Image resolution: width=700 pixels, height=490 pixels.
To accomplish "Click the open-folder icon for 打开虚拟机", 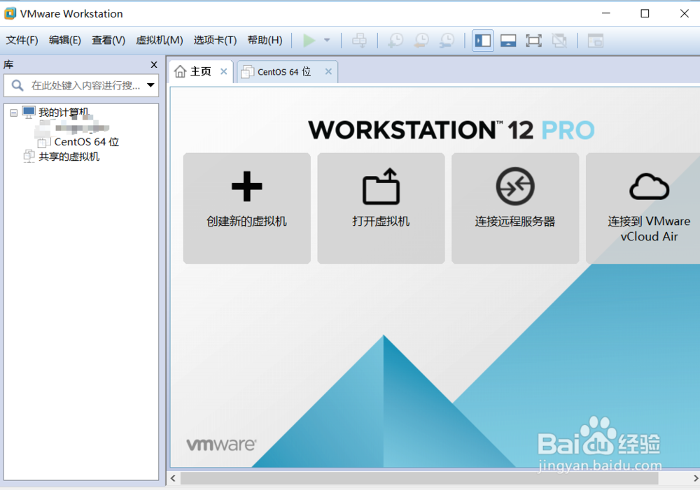I will 381,186.
